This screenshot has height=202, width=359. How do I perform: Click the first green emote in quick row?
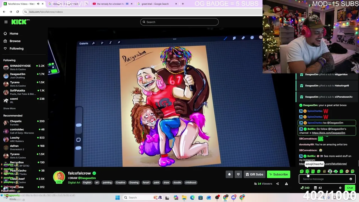click(x=302, y=171)
